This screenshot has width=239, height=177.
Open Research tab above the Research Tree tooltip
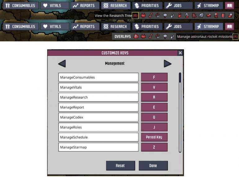116,6
